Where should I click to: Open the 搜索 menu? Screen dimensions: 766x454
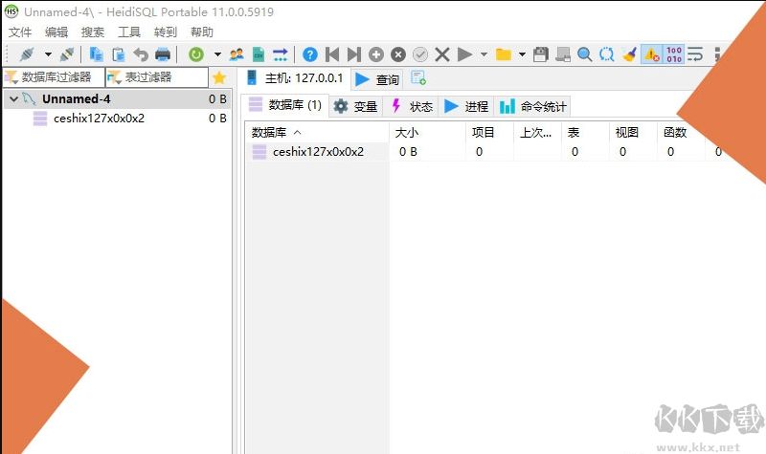pyautogui.click(x=92, y=32)
